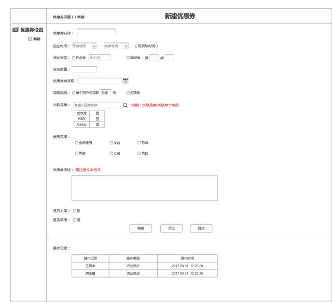This screenshot has width=332, height=302.
Task: Open the 结束时间 dropdown
Action: pyautogui.click(x=127, y=46)
